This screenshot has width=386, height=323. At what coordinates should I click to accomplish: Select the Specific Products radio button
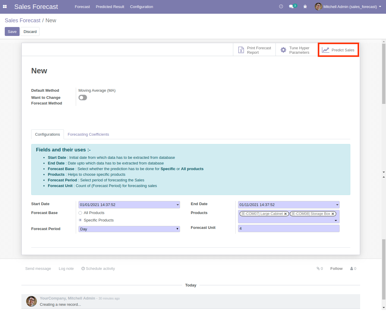[80, 220]
